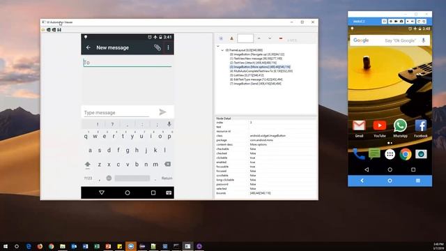The image size is (446, 251).
Task: Click the triangle back button in screenshot nav bar
Action: pyautogui.click(x=102, y=192)
